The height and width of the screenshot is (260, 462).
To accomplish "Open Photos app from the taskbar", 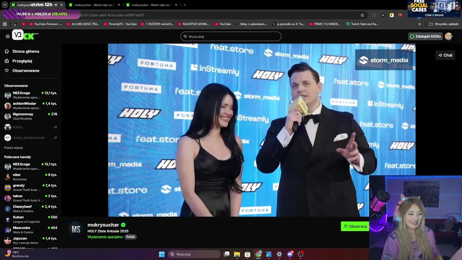I will tap(269, 254).
